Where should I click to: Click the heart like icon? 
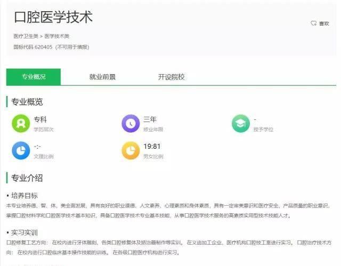pyautogui.click(x=314, y=23)
